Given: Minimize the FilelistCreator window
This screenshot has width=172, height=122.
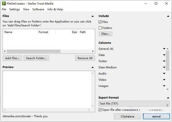Looking at the screenshot, I should 146,4.
